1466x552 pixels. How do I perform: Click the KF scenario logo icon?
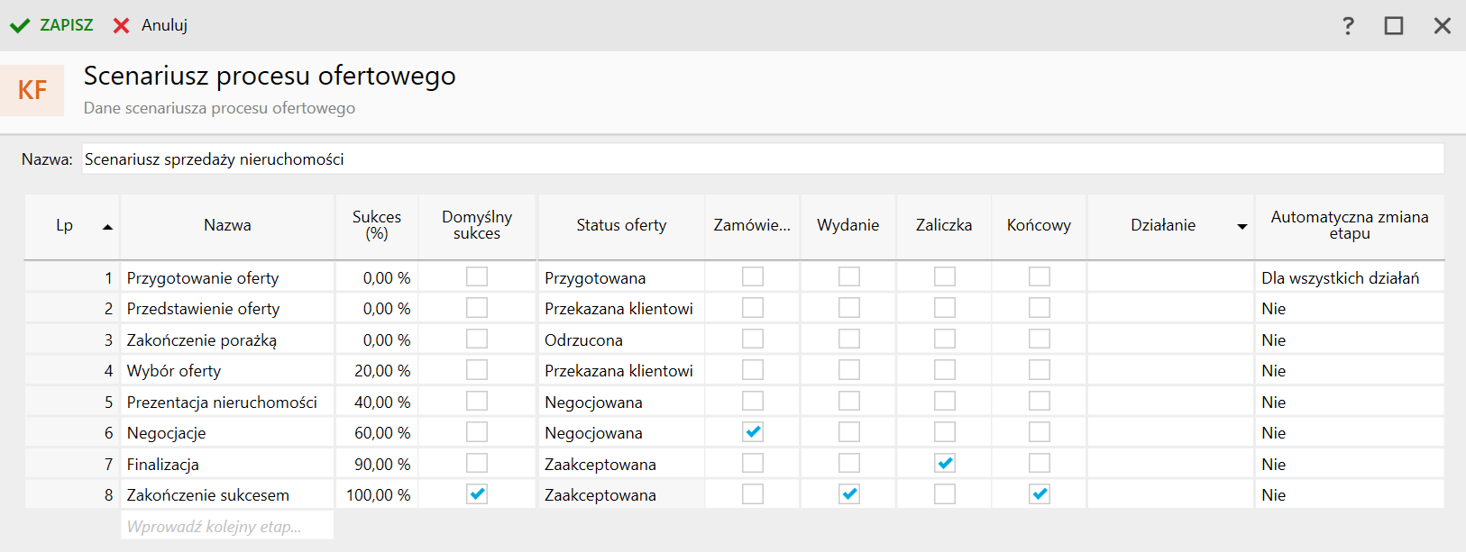32,90
